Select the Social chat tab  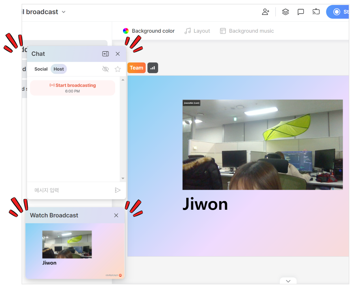(41, 69)
